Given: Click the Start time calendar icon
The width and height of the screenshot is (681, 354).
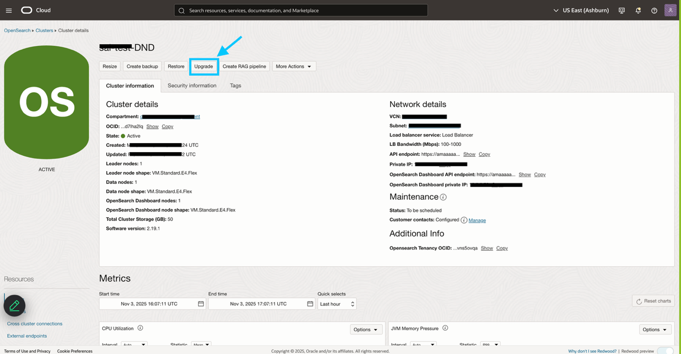Looking at the screenshot, I should (201, 304).
